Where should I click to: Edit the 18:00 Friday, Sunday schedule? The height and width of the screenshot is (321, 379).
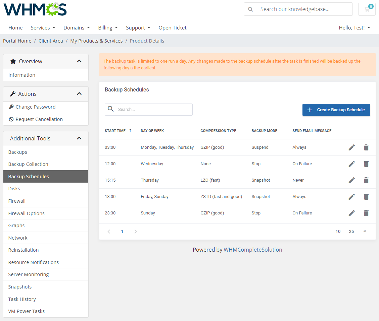[352, 197]
